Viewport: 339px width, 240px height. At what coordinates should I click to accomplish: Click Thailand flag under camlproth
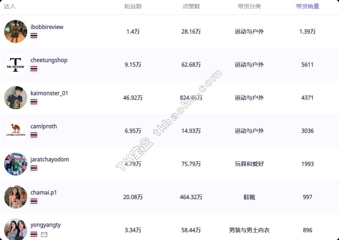[x=34, y=135]
